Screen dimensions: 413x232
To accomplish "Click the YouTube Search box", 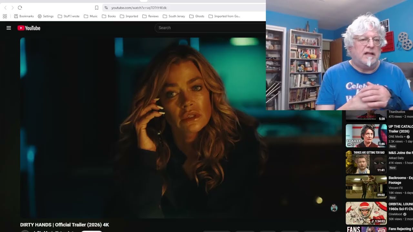I will (x=210, y=28).
